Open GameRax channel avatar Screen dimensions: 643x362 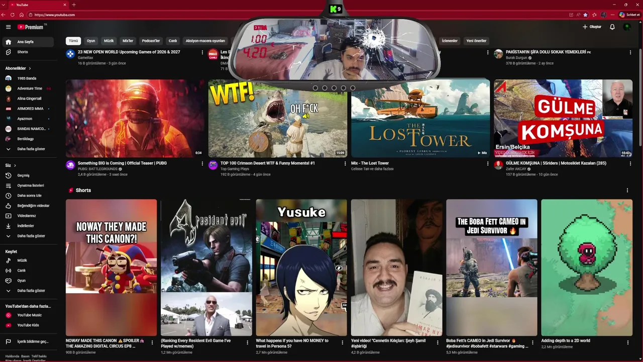[x=71, y=54]
